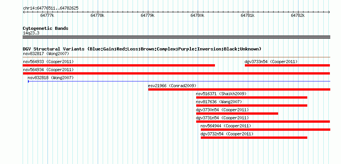Click the 64777k ruler position
The height and width of the screenshot is (164, 341).
(48, 15)
